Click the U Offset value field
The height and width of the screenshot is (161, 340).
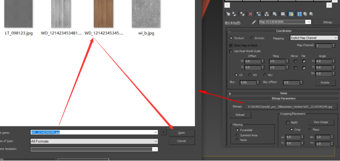click(x=253, y=62)
